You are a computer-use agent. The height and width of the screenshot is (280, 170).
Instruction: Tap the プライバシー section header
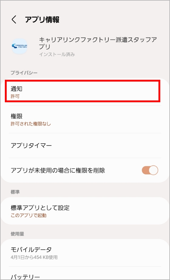tap(24, 73)
